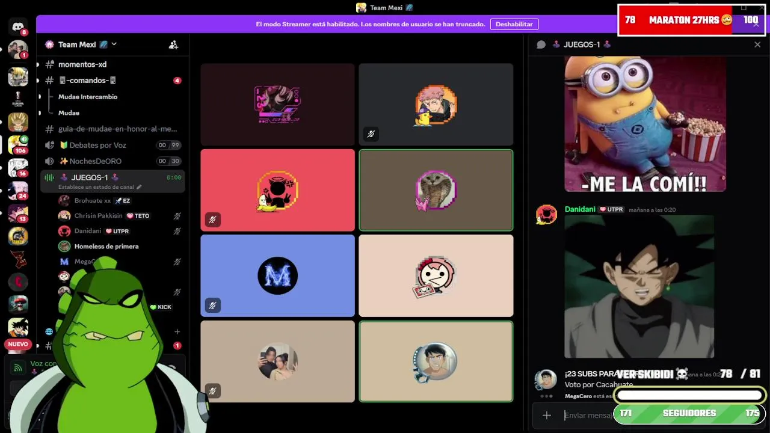The image size is (770, 433).
Task: Click the SEGUIDORES green progress bar
Action: (689, 413)
